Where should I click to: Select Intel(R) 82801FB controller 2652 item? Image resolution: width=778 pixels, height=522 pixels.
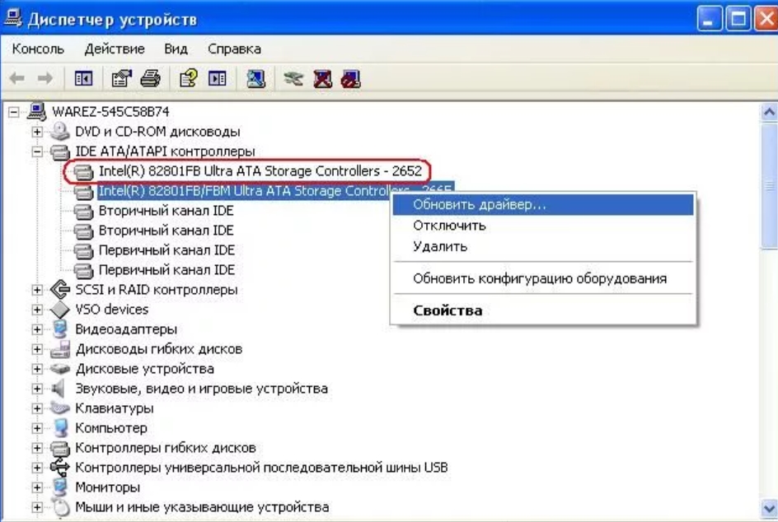[x=260, y=171]
